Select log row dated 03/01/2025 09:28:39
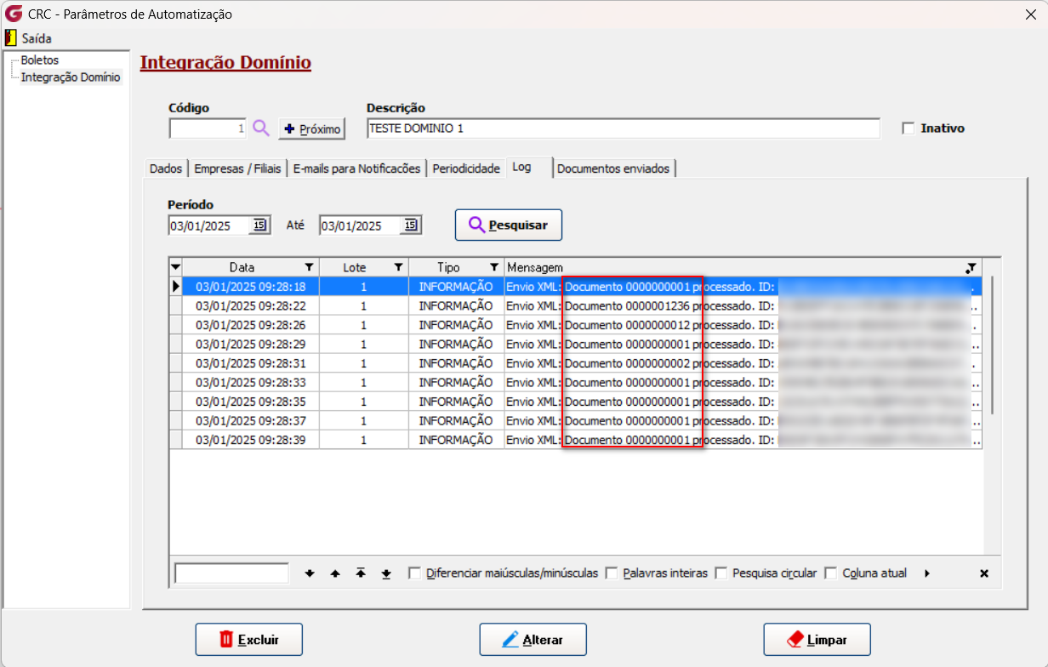1048x667 pixels. (x=576, y=440)
